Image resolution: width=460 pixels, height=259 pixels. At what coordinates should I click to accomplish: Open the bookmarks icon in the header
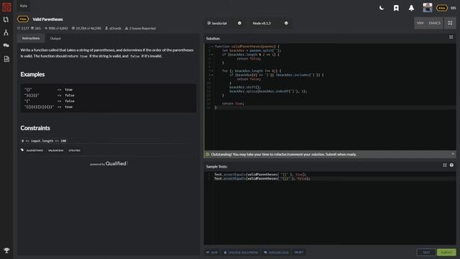pyautogui.click(x=396, y=8)
